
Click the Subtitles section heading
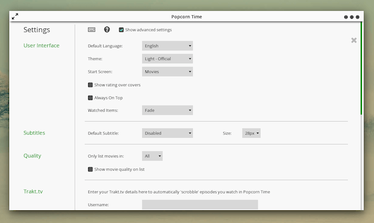(34, 133)
